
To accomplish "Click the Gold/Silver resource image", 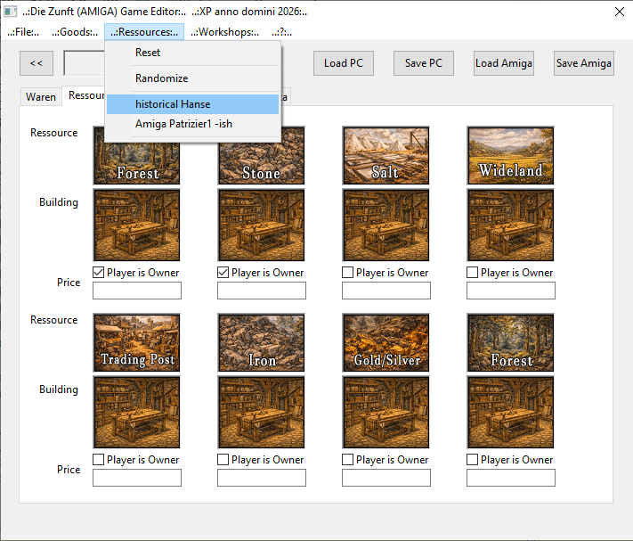I will tap(385, 342).
